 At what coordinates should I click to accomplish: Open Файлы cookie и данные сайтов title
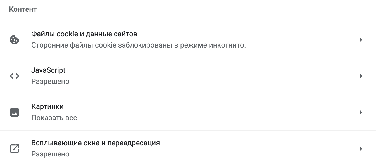click(x=84, y=34)
